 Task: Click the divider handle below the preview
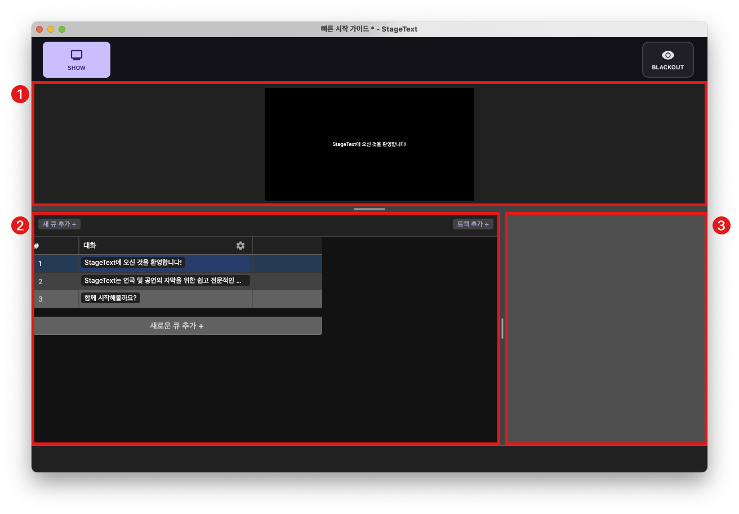click(x=369, y=209)
